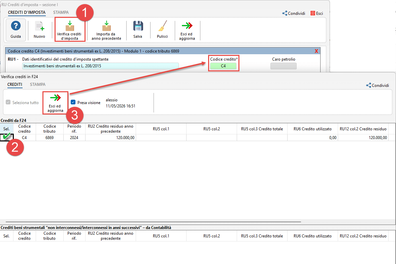Click Esci ed aggiorna in RU Crediti toolbar
This screenshot has width=396, height=264.
tap(187, 31)
